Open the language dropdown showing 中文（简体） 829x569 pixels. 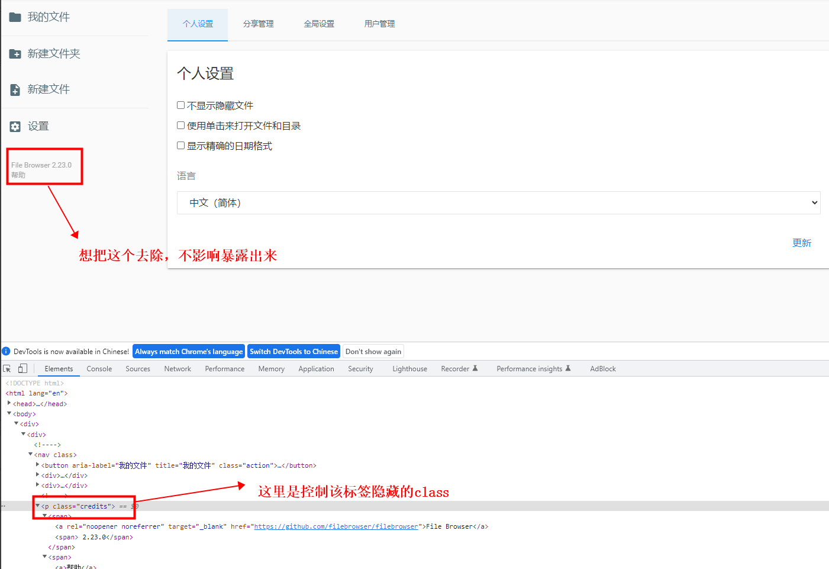pos(498,202)
